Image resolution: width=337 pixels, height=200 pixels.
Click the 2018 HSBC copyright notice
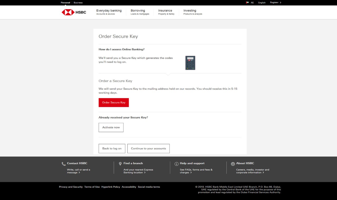coord(238,189)
